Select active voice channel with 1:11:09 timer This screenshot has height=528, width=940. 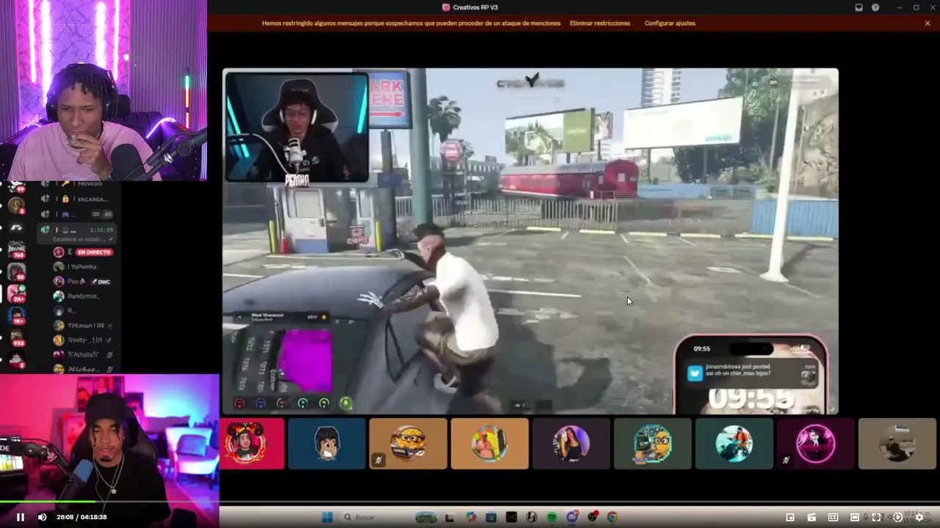point(77,230)
